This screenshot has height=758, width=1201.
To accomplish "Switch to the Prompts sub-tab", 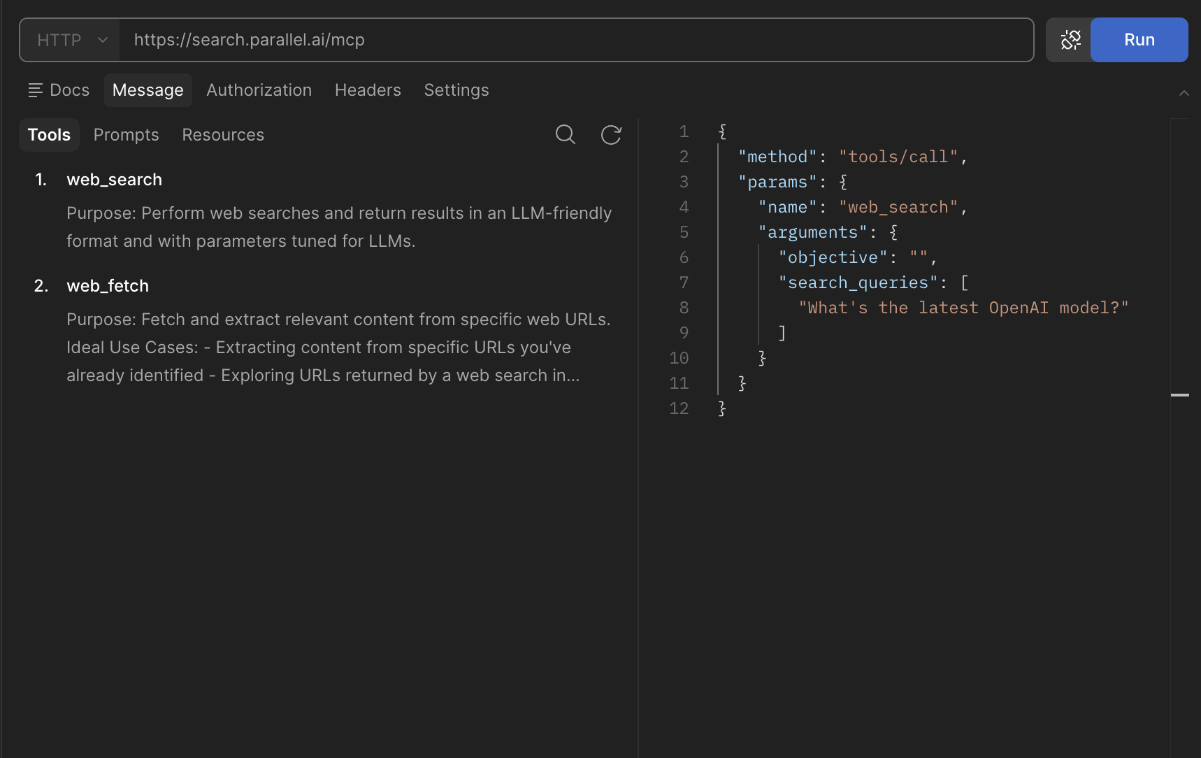I will (x=127, y=135).
